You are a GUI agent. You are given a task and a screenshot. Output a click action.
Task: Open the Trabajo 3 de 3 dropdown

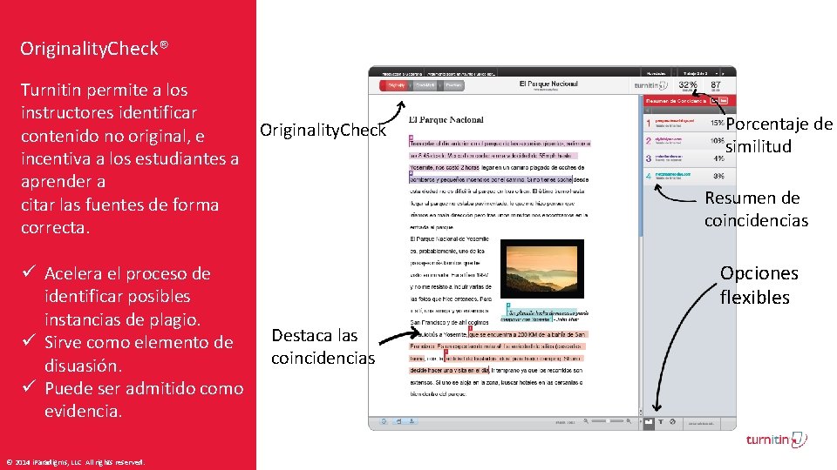(700, 73)
